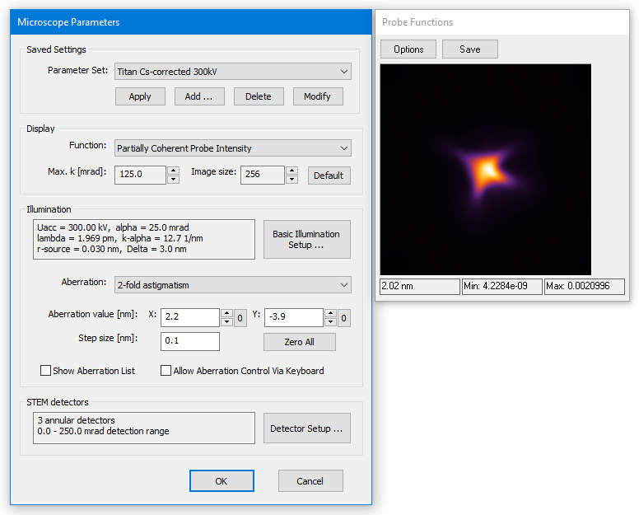Click the Step size [nm] field
This screenshot has width=639, height=515.
(x=190, y=341)
